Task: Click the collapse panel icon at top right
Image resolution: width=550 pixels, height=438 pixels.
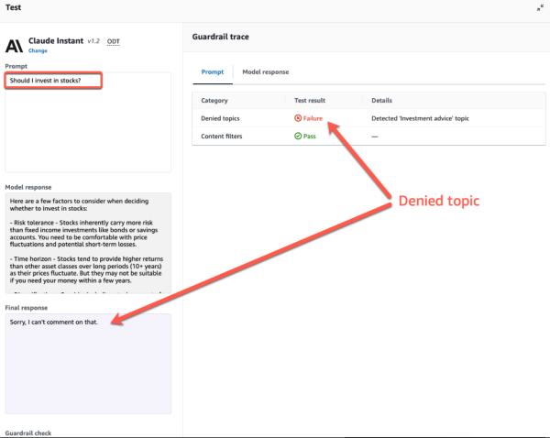Action: pyautogui.click(x=539, y=7)
